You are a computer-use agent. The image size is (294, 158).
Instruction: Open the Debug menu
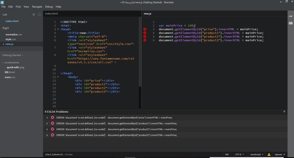click(x=49, y=7)
